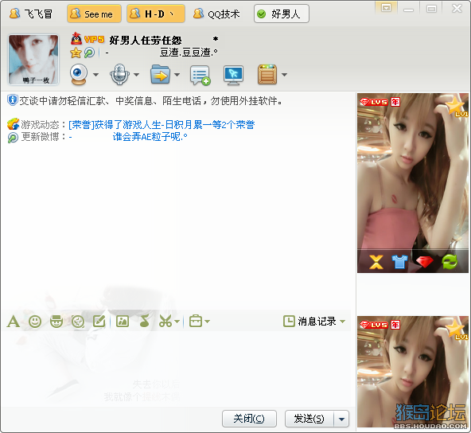Open the game honor 游戏人生 link
Viewport: 471px width, 433px height.
(x=162, y=124)
